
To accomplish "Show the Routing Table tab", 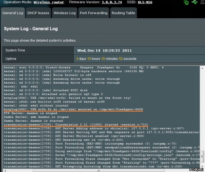I will [123, 13].
